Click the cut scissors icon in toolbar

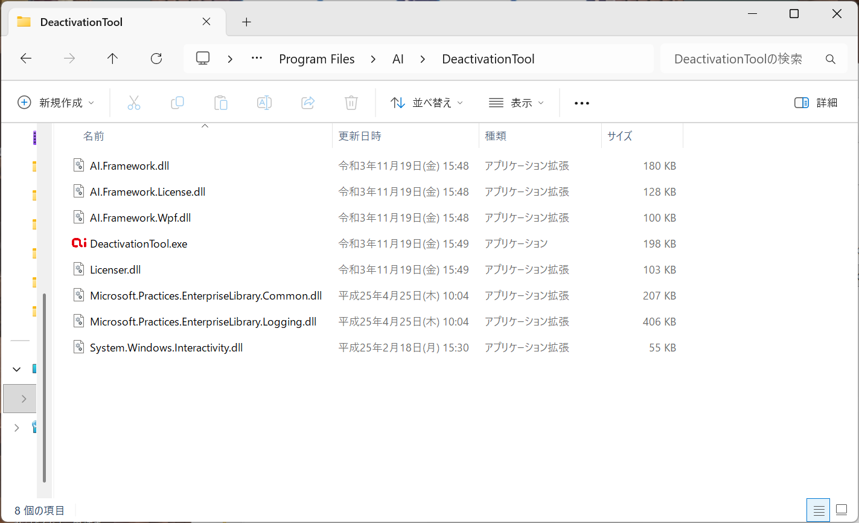pyautogui.click(x=134, y=103)
